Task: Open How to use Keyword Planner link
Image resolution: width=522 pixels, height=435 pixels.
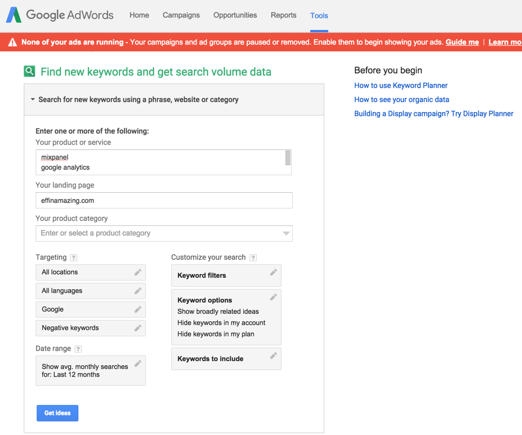Action: (401, 86)
